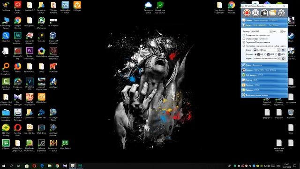This screenshot has width=300, height=169.
Task: Click the taskbar clock and date
Action: point(286,166)
